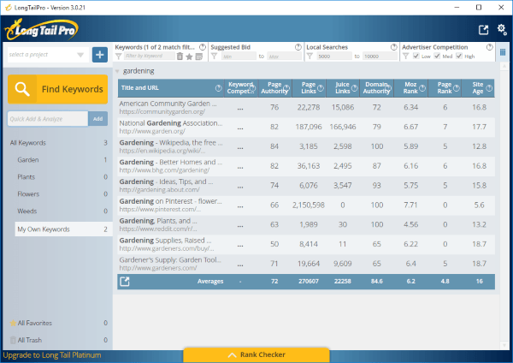513x363 pixels.
Task: Click the Keywords column info icon
Action: 203,47
